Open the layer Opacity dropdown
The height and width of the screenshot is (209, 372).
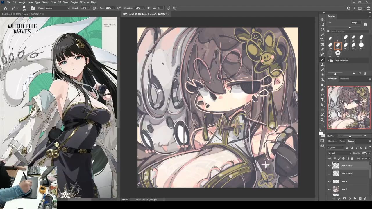[x=369, y=153]
